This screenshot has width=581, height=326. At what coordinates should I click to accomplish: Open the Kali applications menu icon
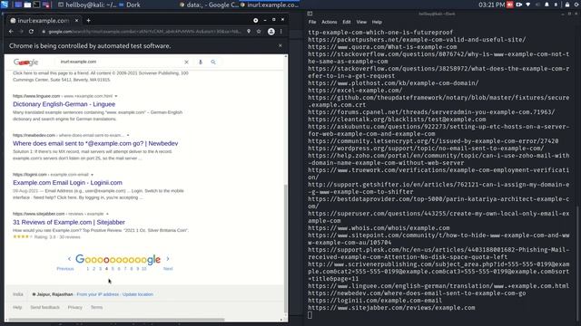[4, 5]
